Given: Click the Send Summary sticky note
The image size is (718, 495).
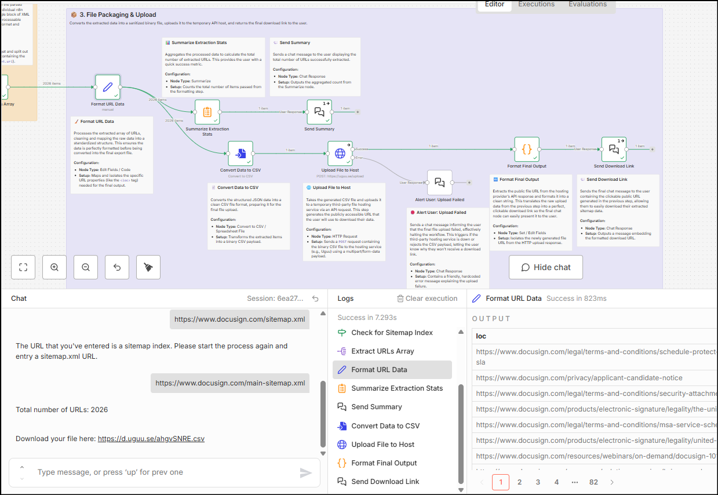Looking at the screenshot, I should click(315, 67).
